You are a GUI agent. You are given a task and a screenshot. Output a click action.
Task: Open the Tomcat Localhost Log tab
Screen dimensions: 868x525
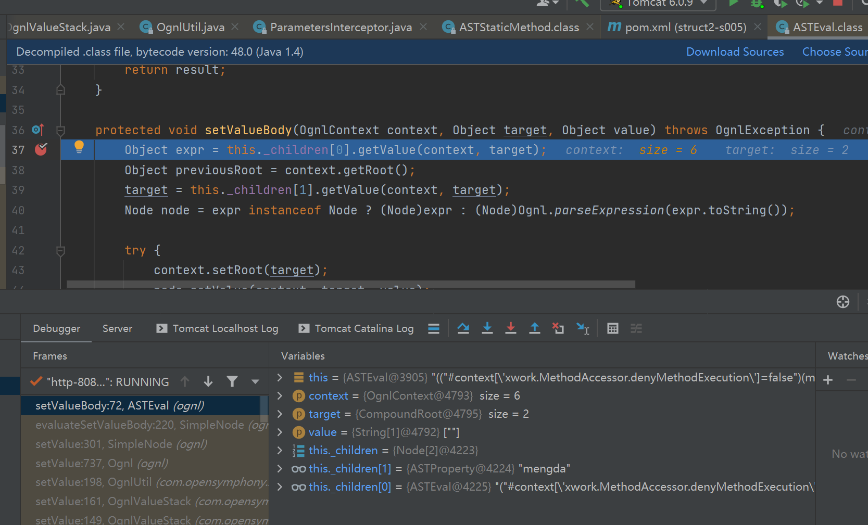pos(218,328)
